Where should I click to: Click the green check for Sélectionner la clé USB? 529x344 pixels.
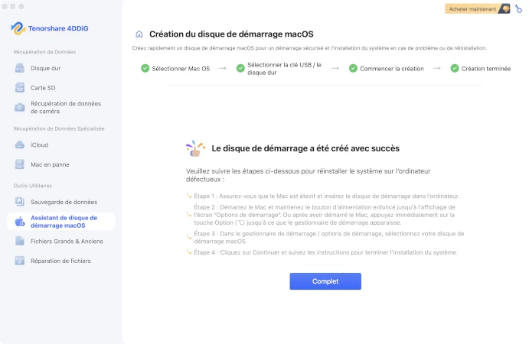click(240, 68)
